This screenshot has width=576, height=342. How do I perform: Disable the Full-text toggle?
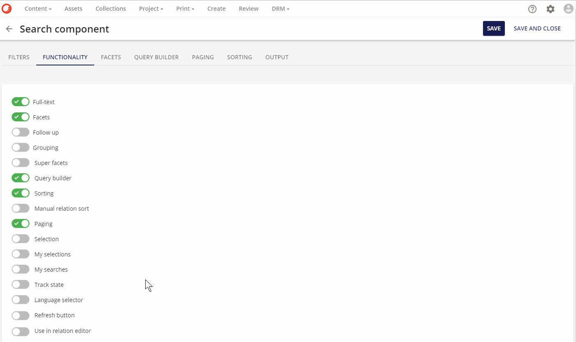21,102
